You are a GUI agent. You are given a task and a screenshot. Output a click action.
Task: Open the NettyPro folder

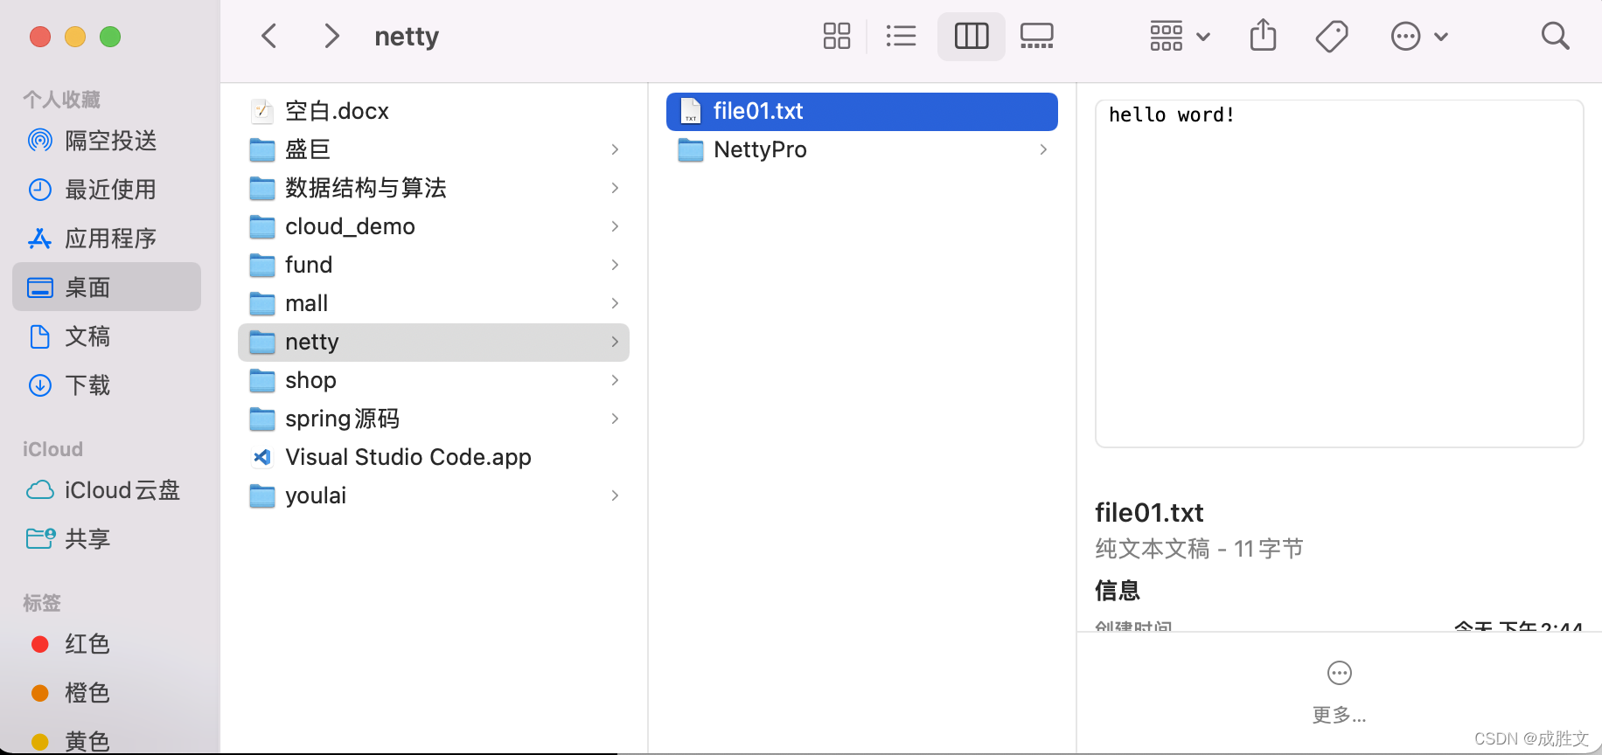click(862, 149)
